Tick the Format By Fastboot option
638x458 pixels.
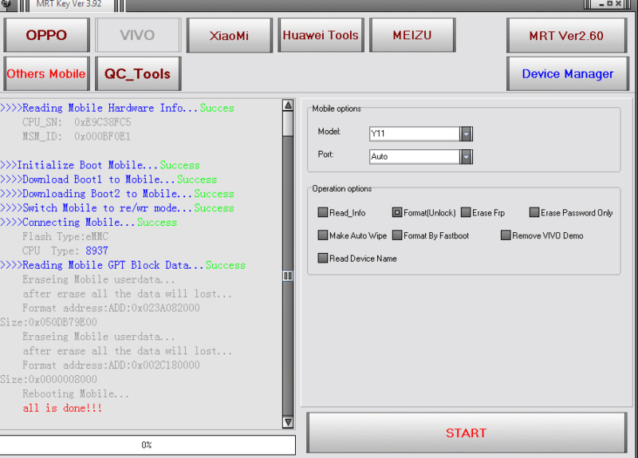pyautogui.click(x=397, y=236)
